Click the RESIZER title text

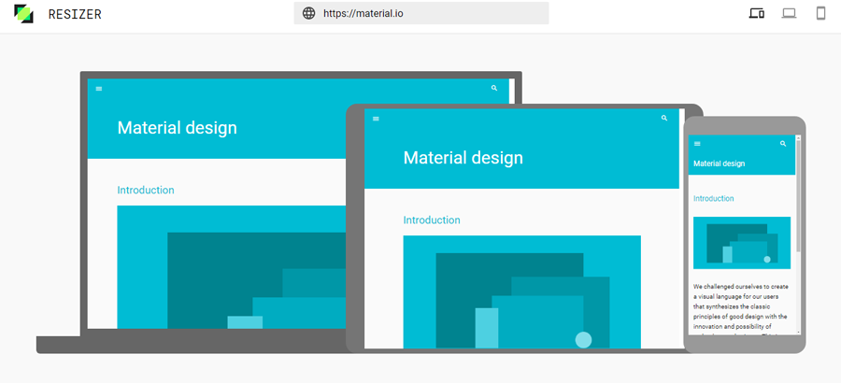(75, 14)
